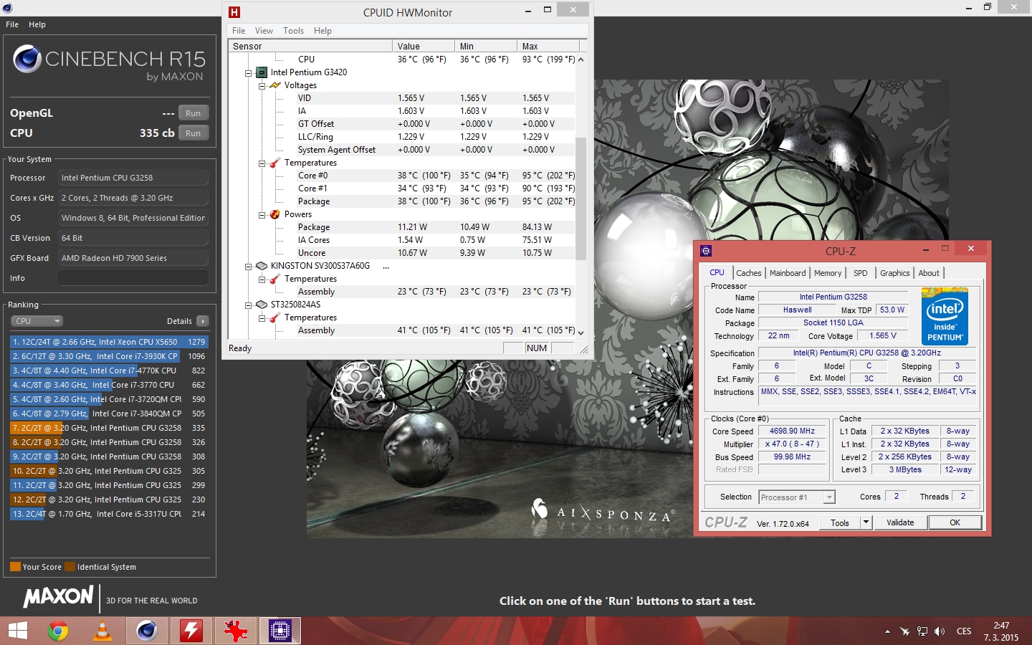The image size is (1032, 645).
Task: Click the Info input field in Cinebench
Action: pos(133,278)
